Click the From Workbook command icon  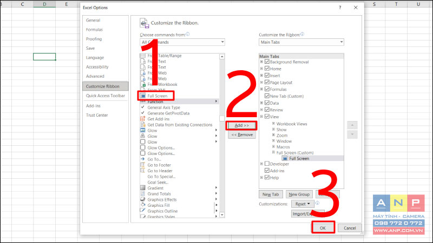click(143, 84)
